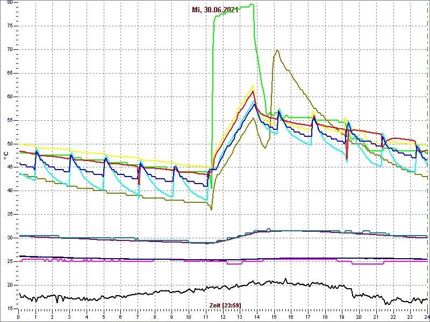Select hour label 3 on time axis
This screenshot has height=322, width=430.
[x=69, y=317]
